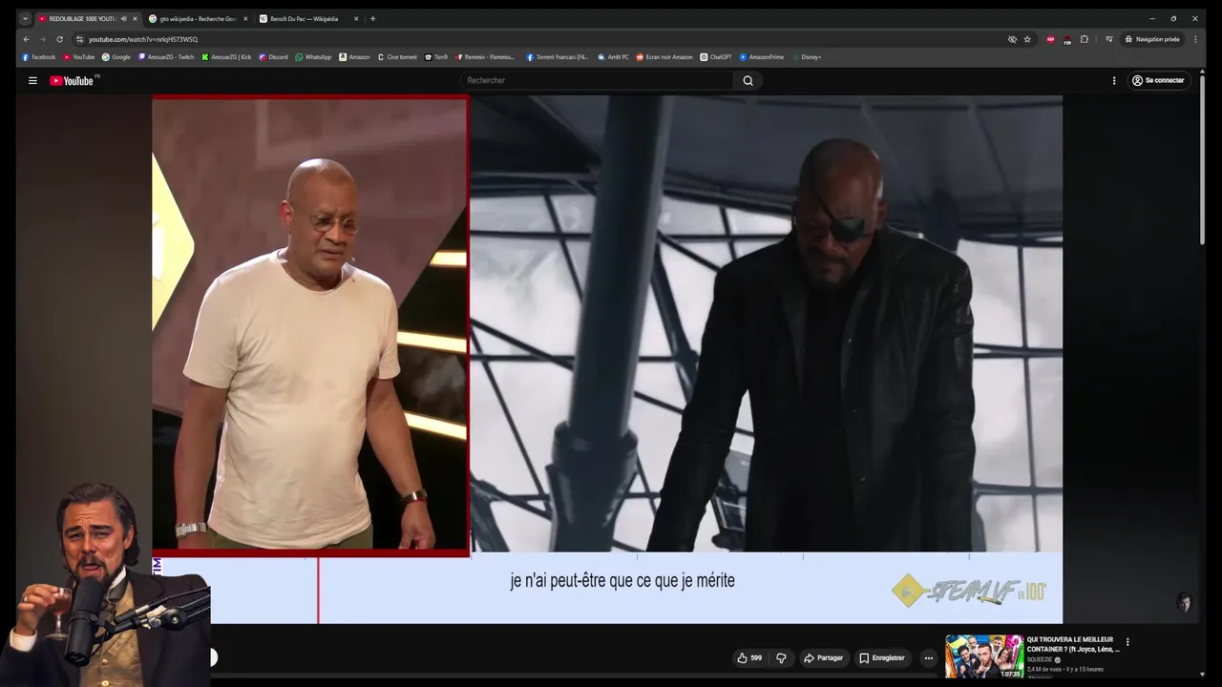1222x687 pixels.
Task: Go back with the browser back arrow
Action: click(x=26, y=39)
